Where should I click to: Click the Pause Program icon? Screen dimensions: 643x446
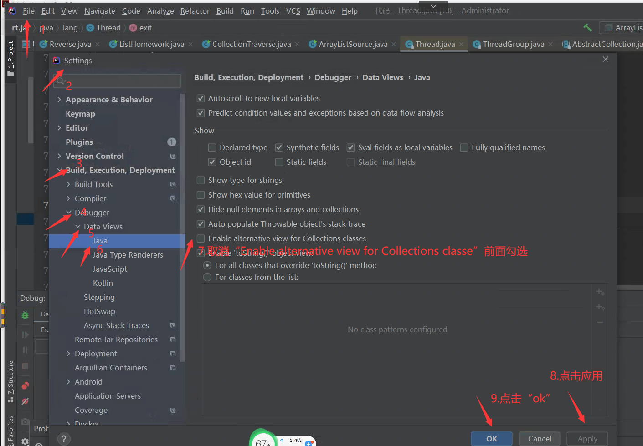coord(25,350)
